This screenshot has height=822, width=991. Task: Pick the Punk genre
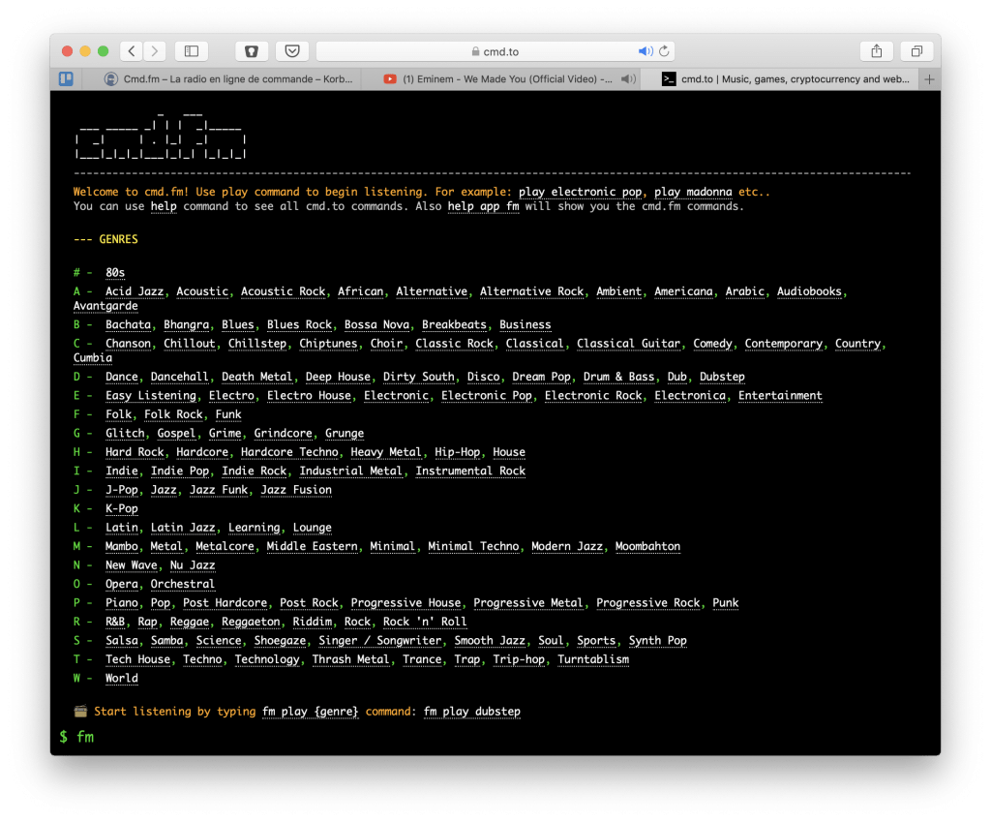click(x=726, y=603)
